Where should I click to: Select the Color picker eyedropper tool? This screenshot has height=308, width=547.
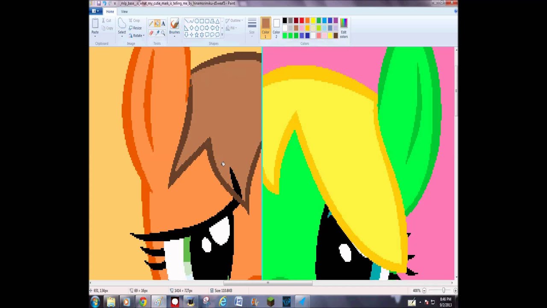coord(157,33)
